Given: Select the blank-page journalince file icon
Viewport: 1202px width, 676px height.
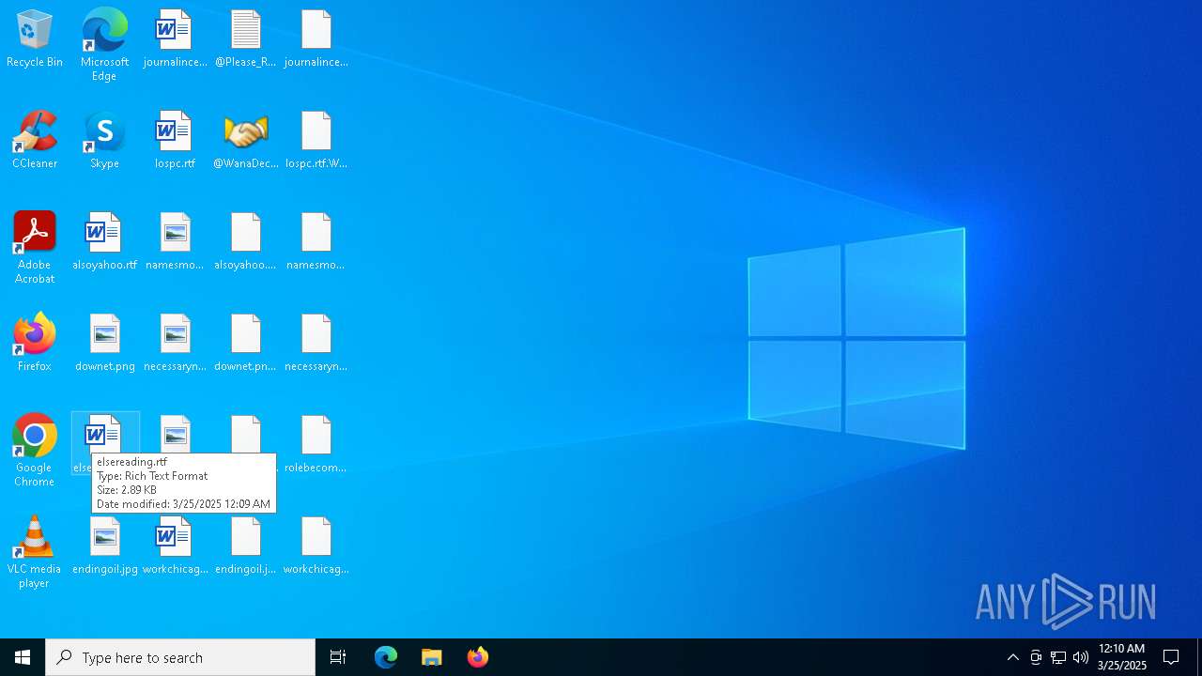Looking at the screenshot, I should click(x=316, y=38).
